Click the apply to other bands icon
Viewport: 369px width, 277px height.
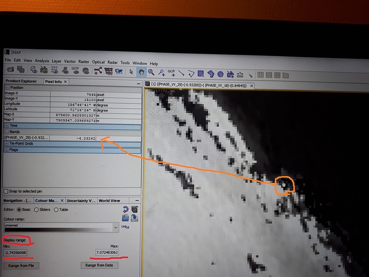click(x=135, y=209)
